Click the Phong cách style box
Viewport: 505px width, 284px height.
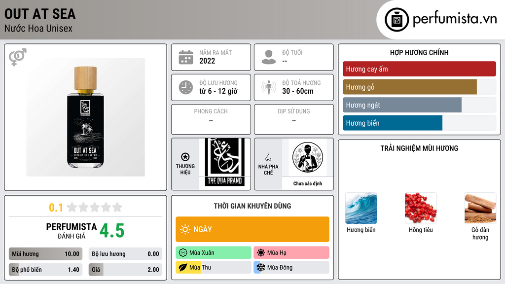(211, 119)
